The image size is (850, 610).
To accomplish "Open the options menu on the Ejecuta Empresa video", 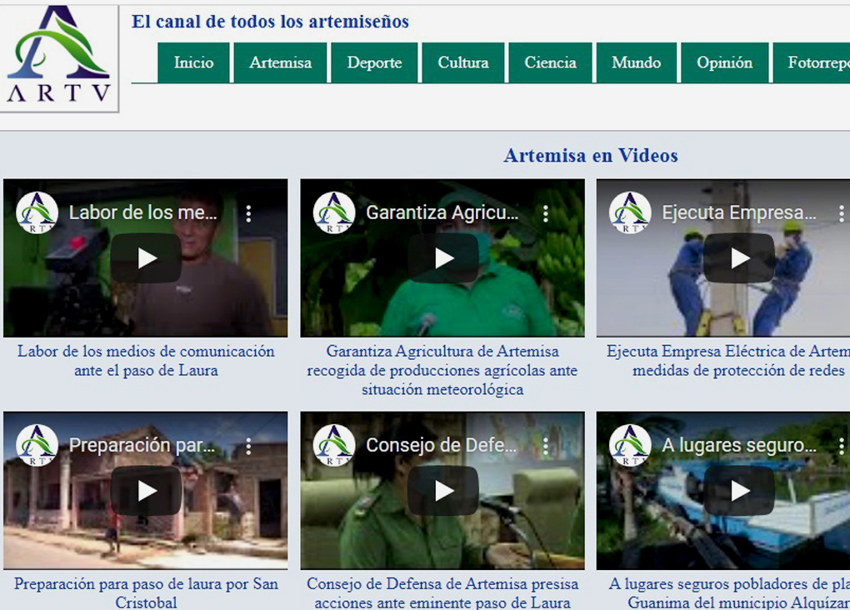I will 840,213.
